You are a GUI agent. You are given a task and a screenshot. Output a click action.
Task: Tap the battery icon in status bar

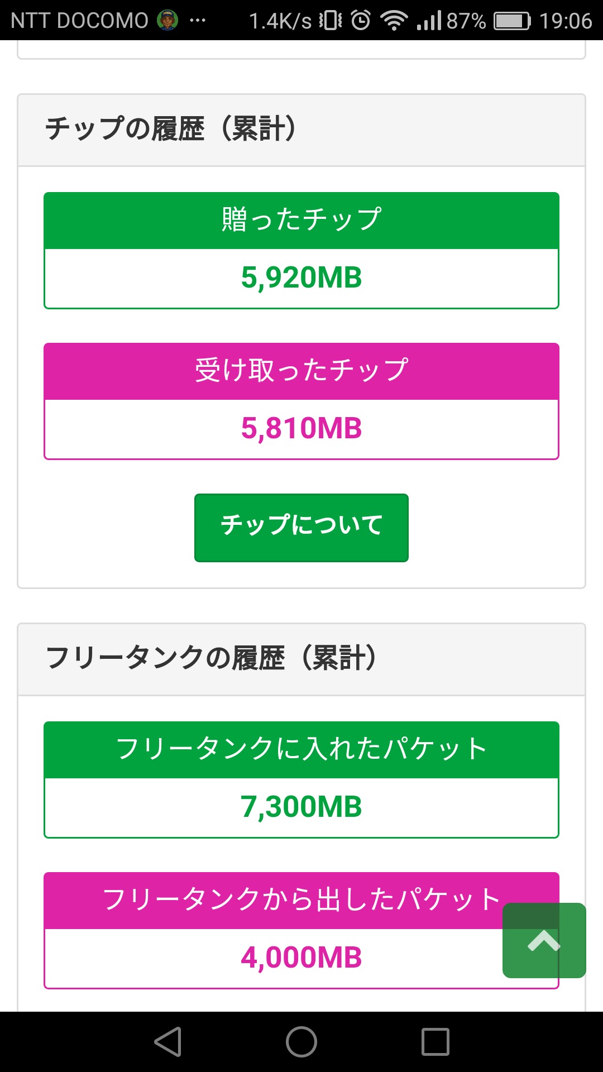pos(513,21)
